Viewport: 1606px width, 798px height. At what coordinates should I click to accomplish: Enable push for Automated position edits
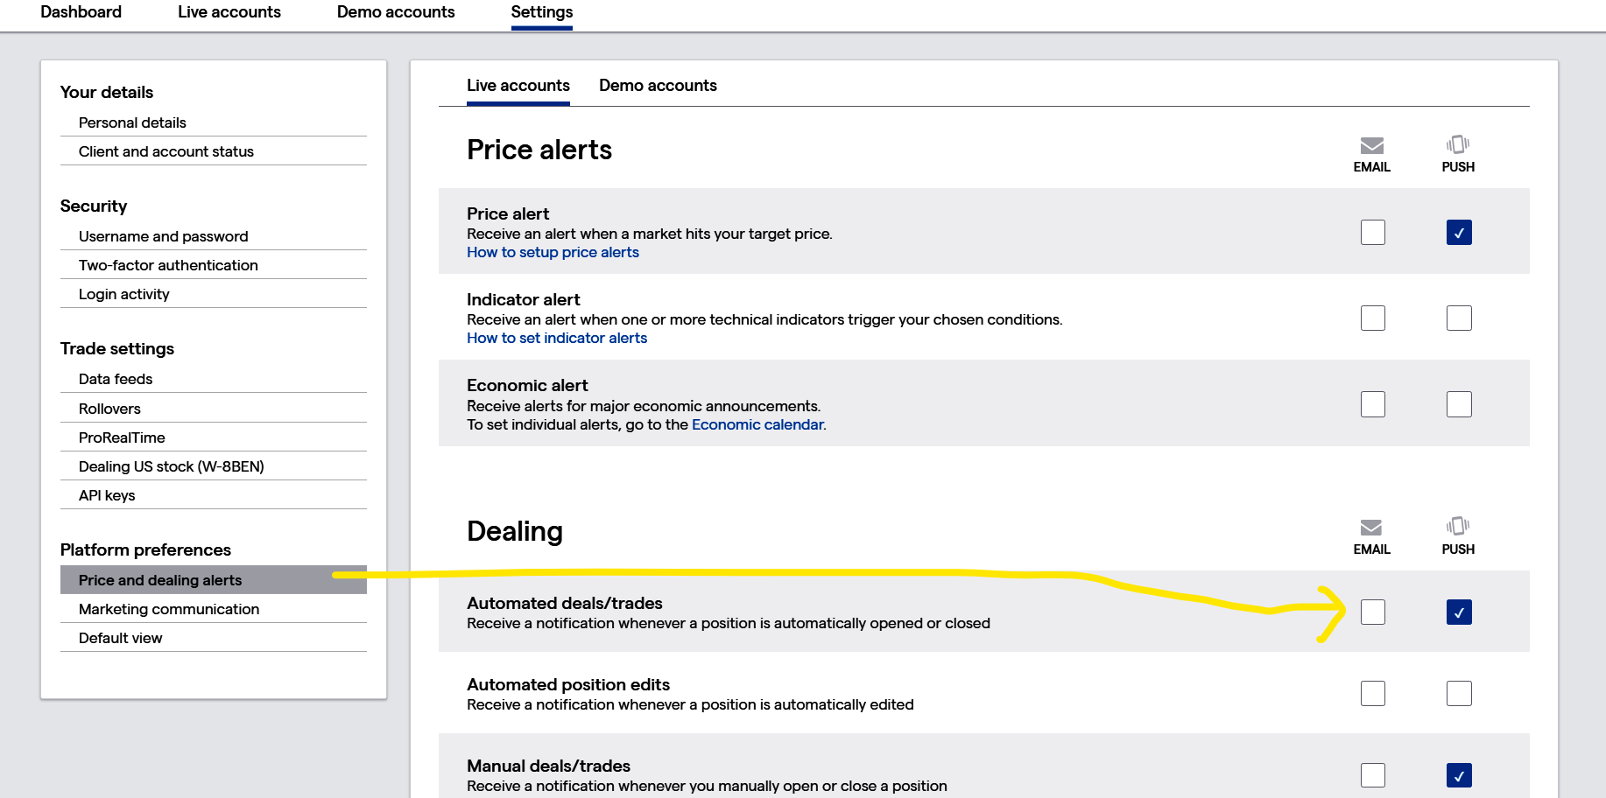coord(1459,694)
